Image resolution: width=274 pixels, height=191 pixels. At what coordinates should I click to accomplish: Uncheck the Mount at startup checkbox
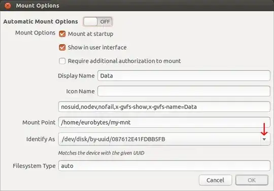[x=62, y=34]
